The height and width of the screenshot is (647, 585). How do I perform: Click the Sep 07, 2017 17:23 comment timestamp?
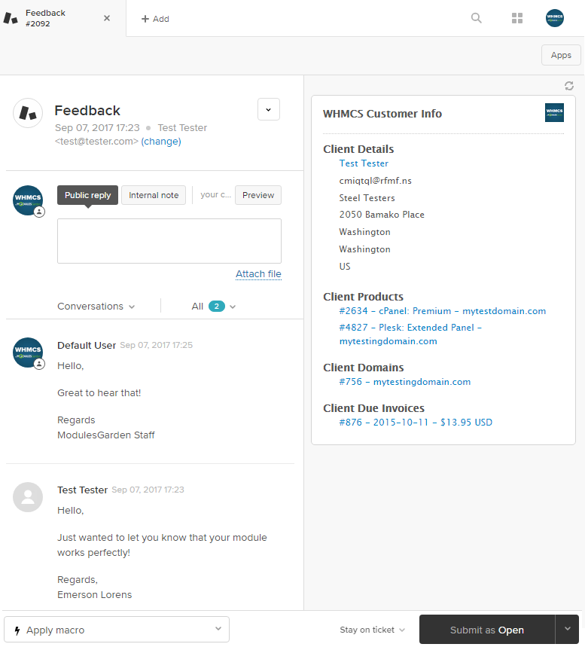[148, 490]
